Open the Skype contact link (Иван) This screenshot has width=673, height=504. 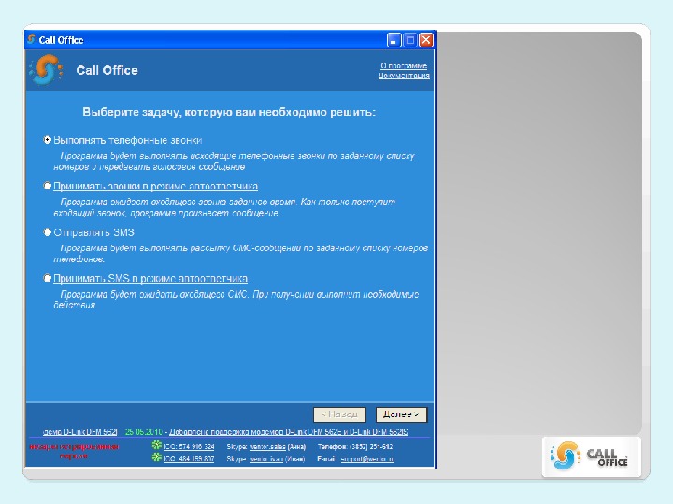266,459
